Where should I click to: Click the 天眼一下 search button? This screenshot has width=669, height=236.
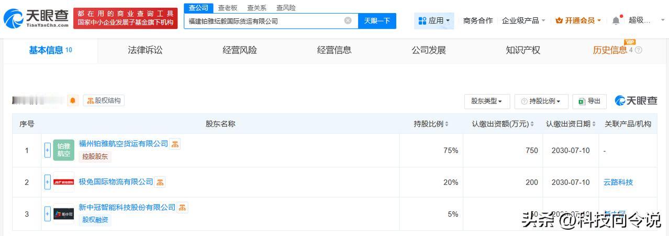pyautogui.click(x=377, y=21)
